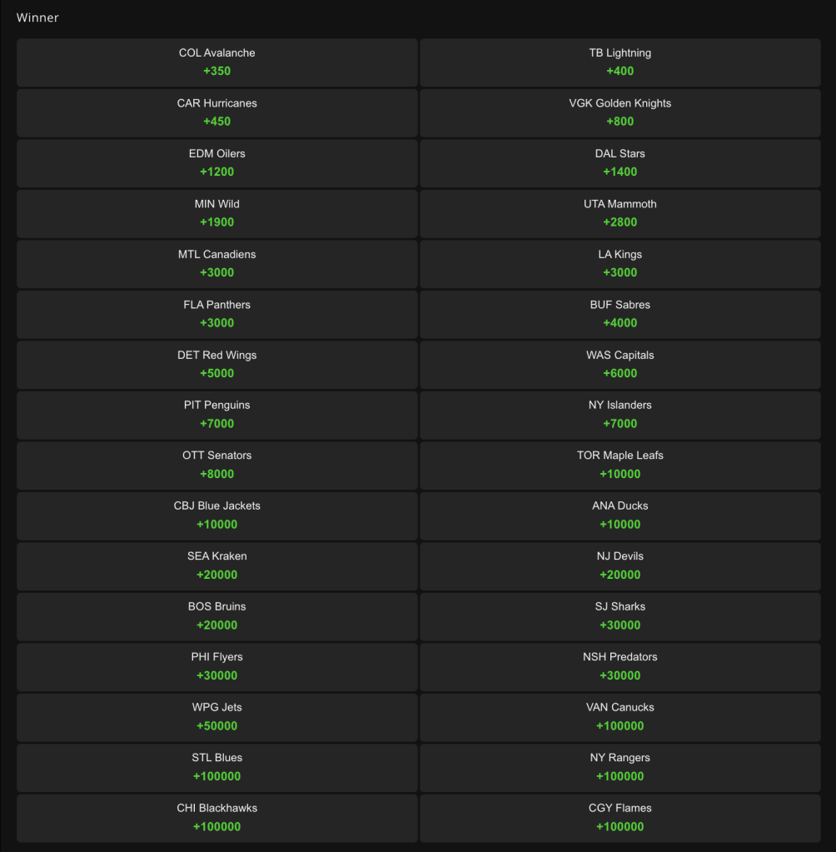This screenshot has height=852, width=836.
Task: Select DET Red Wings +5000 odds
Action: (x=216, y=365)
